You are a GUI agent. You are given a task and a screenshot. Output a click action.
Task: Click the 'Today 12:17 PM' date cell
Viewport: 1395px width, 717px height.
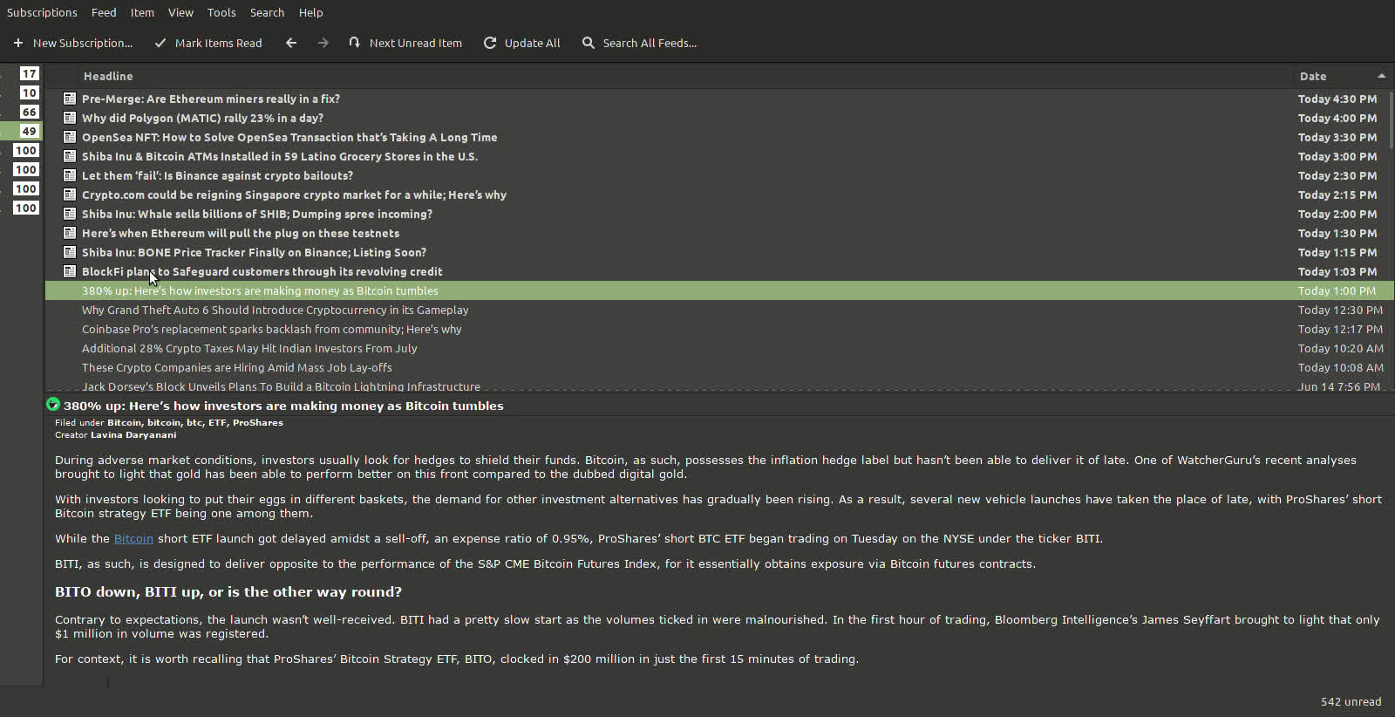click(1340, 329)
